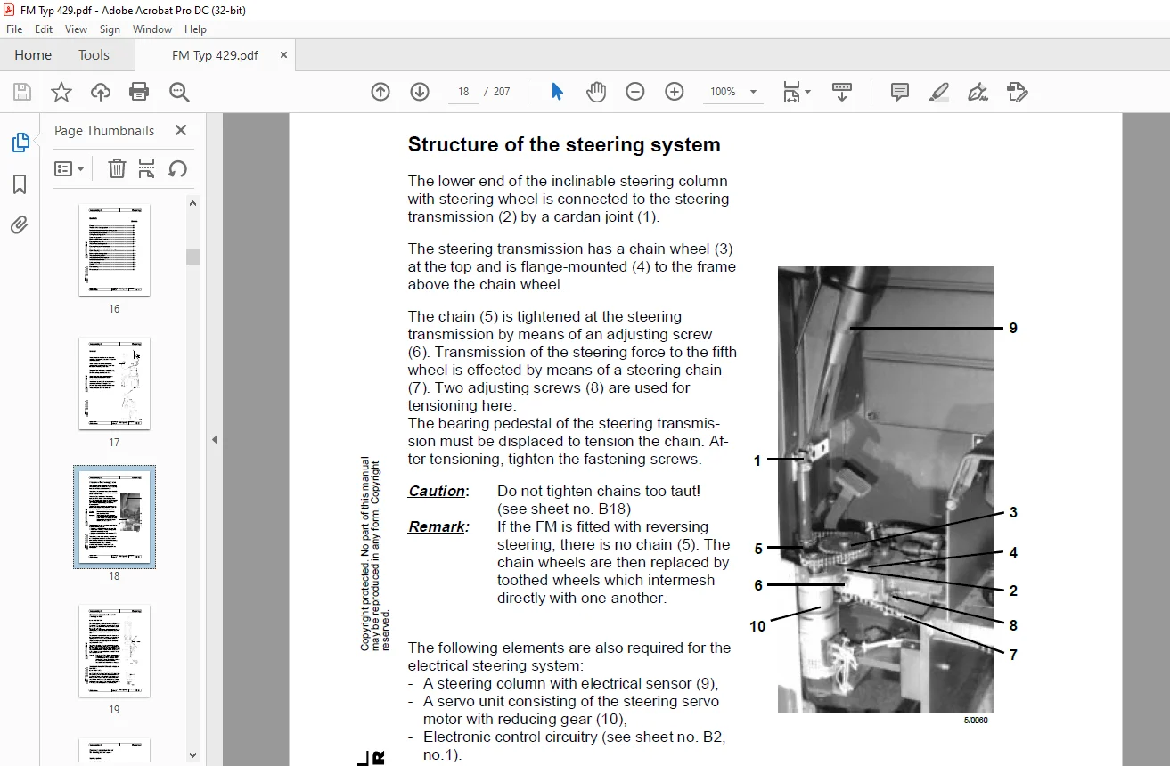Image resolution: width=1170 pixels, height=766 pixels.
Task: Close the Page Thumbnails panel
Action: [181, 130]
